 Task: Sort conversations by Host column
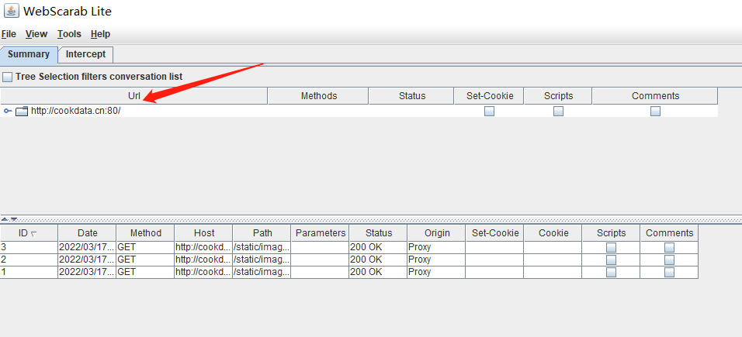[x=203, y=233]
